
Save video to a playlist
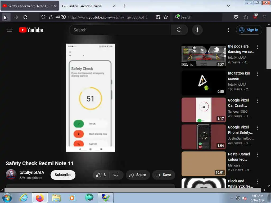pyautogui.click(x=163, y=175)
